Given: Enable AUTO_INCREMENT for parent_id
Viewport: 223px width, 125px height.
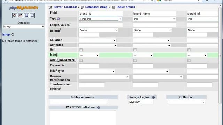Looking at the screenshot, I should 189,60.
